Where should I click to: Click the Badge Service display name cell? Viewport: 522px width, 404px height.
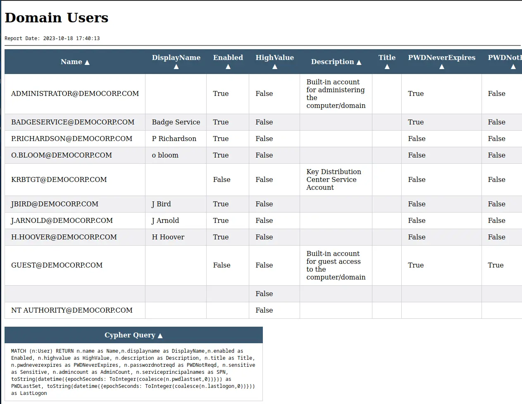tap(176, 122)
